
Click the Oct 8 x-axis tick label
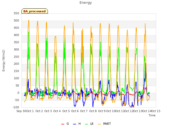[x=93, y=111]
